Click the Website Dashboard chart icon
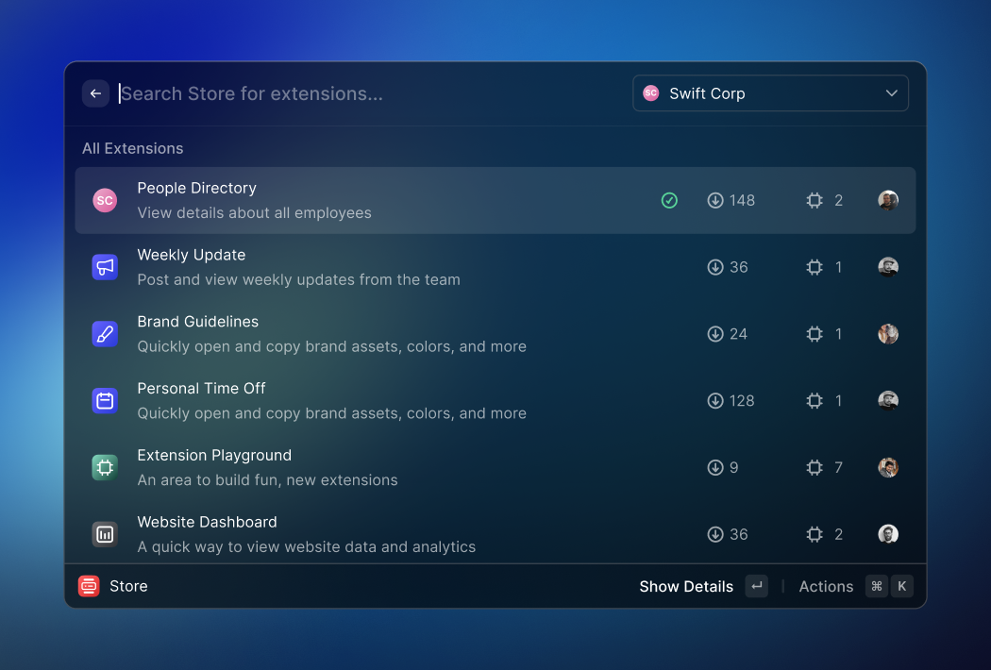991x670 pixels. click(x=104, y=534)
